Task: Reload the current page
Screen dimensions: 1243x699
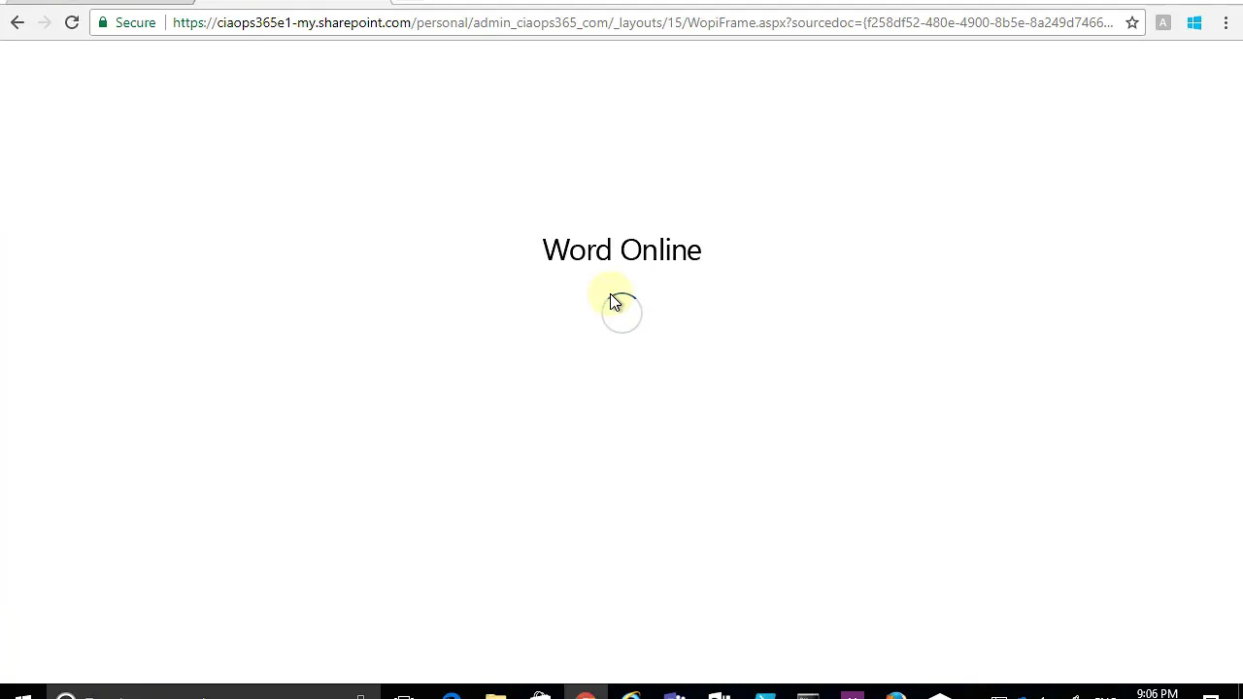Action: click(x=72, y=22)
